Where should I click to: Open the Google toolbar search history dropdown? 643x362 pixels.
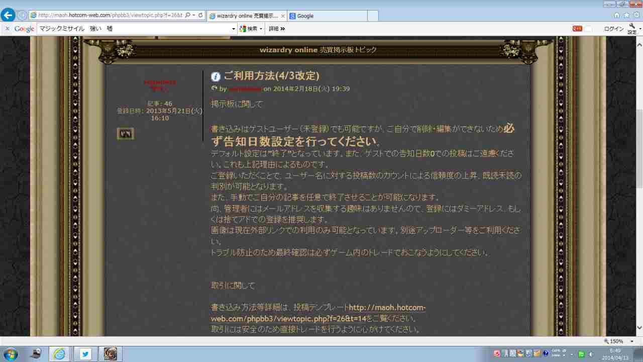coord(234,29)
